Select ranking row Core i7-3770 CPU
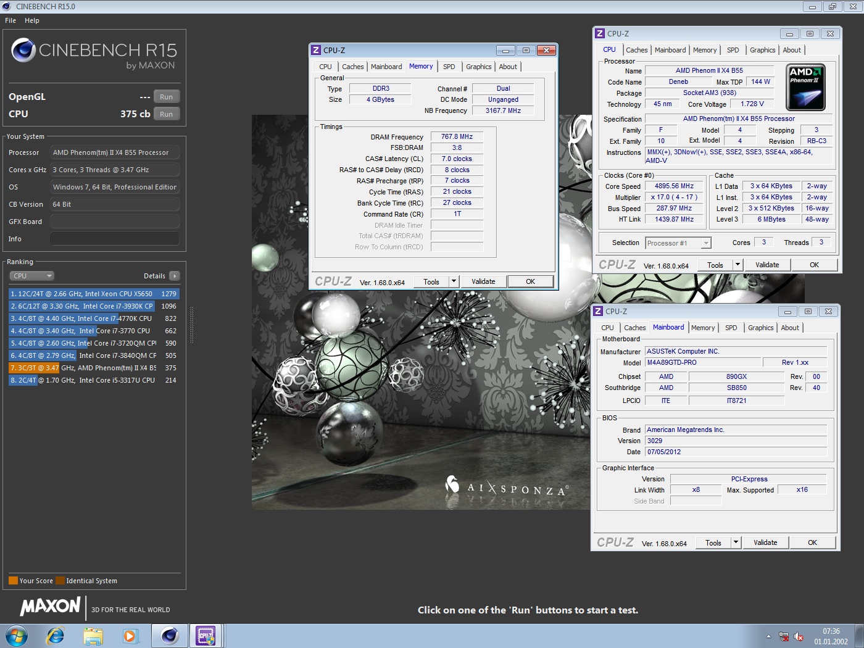 click(x=94, y=331)
